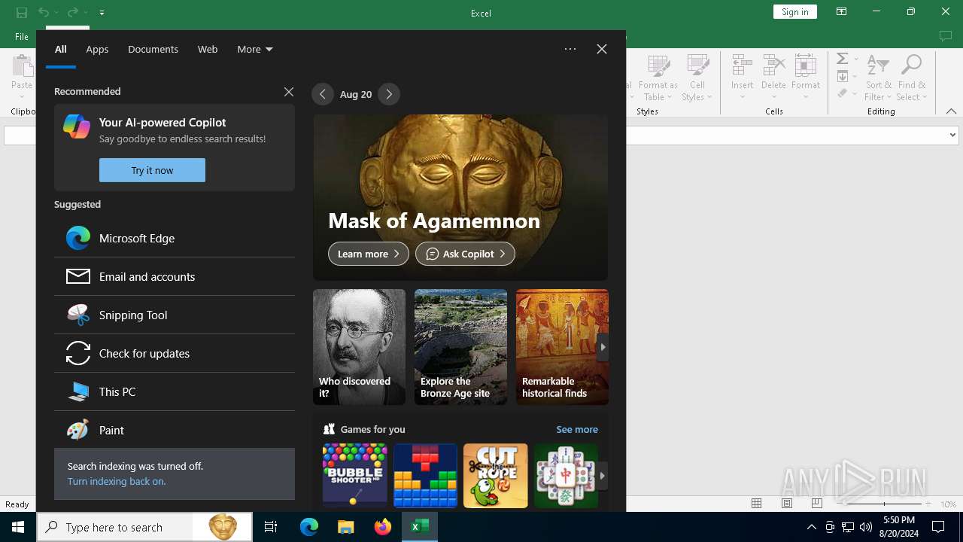Screen dimensions: 963x542
Task: Click Excel Save icon in title bar
Action: point(22,12)
